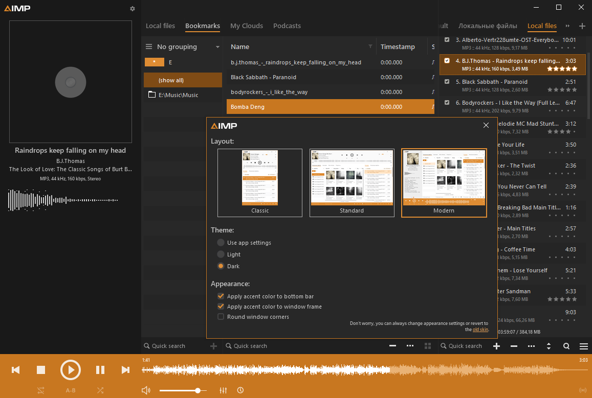592x398 pixels.
Task: Select E:\Music\Music folder
Action: [183, 95]
